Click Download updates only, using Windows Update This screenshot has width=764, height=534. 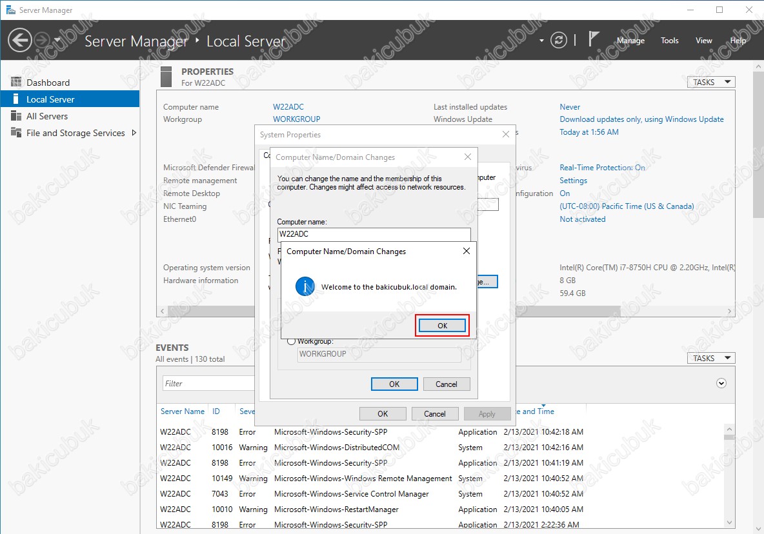[641, 119]
